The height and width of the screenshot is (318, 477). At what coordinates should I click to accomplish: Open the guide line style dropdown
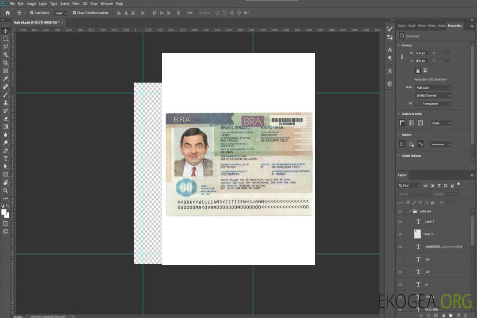440,144
